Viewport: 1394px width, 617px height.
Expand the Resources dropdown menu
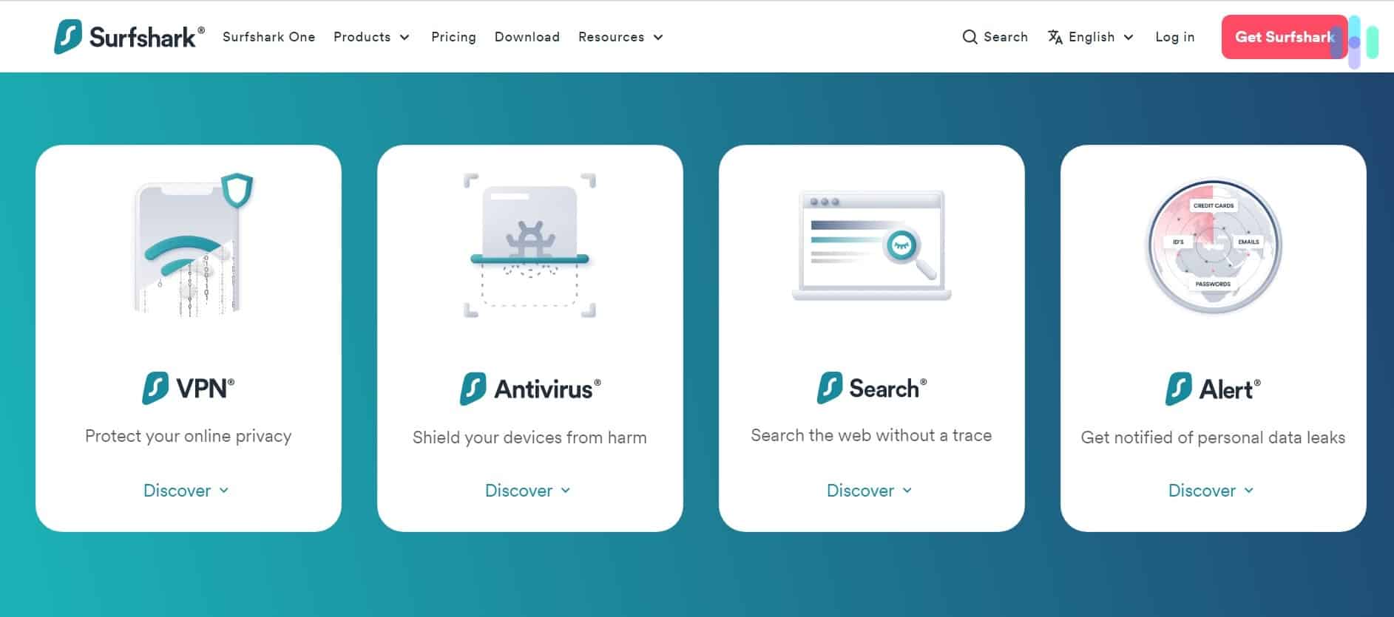[x=620, y=37]
